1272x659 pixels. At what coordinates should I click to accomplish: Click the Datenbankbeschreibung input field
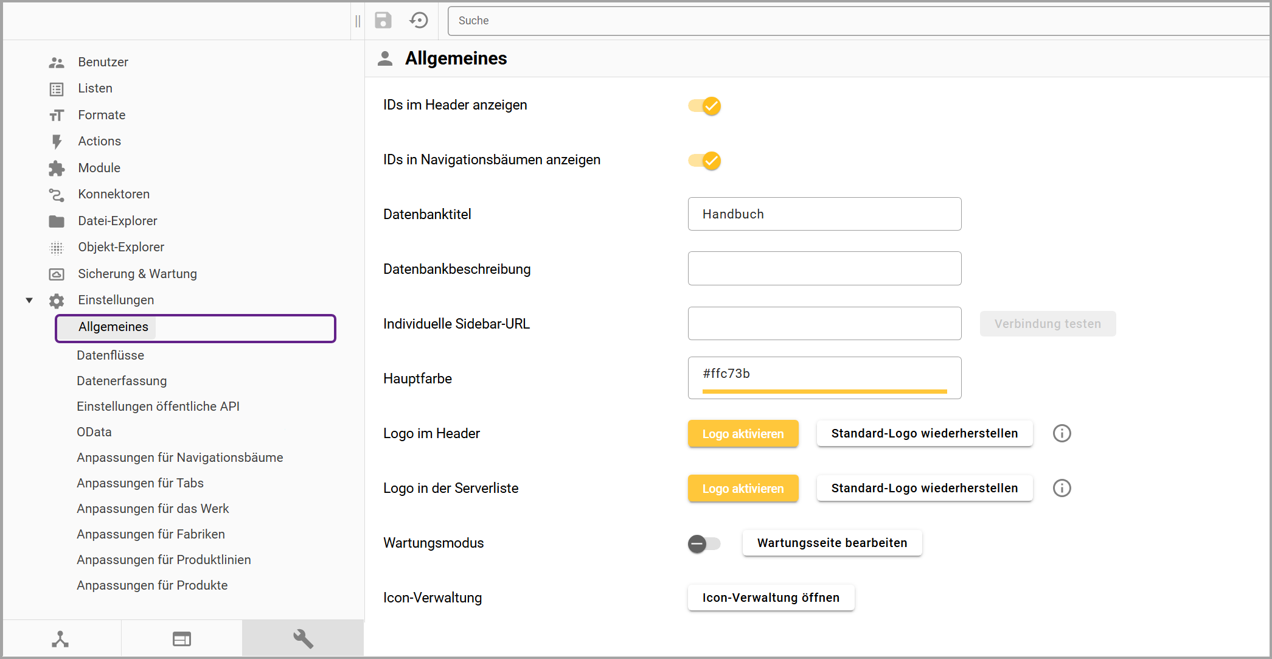824,268
